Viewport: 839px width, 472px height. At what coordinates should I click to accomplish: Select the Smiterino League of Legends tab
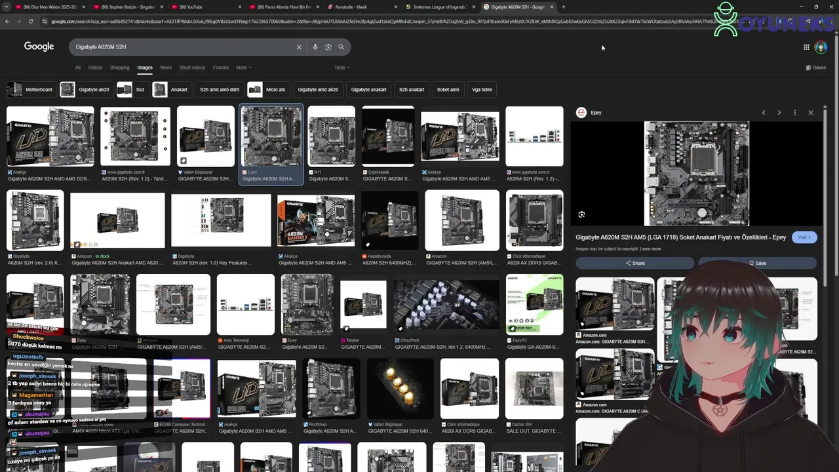point(439,7)
